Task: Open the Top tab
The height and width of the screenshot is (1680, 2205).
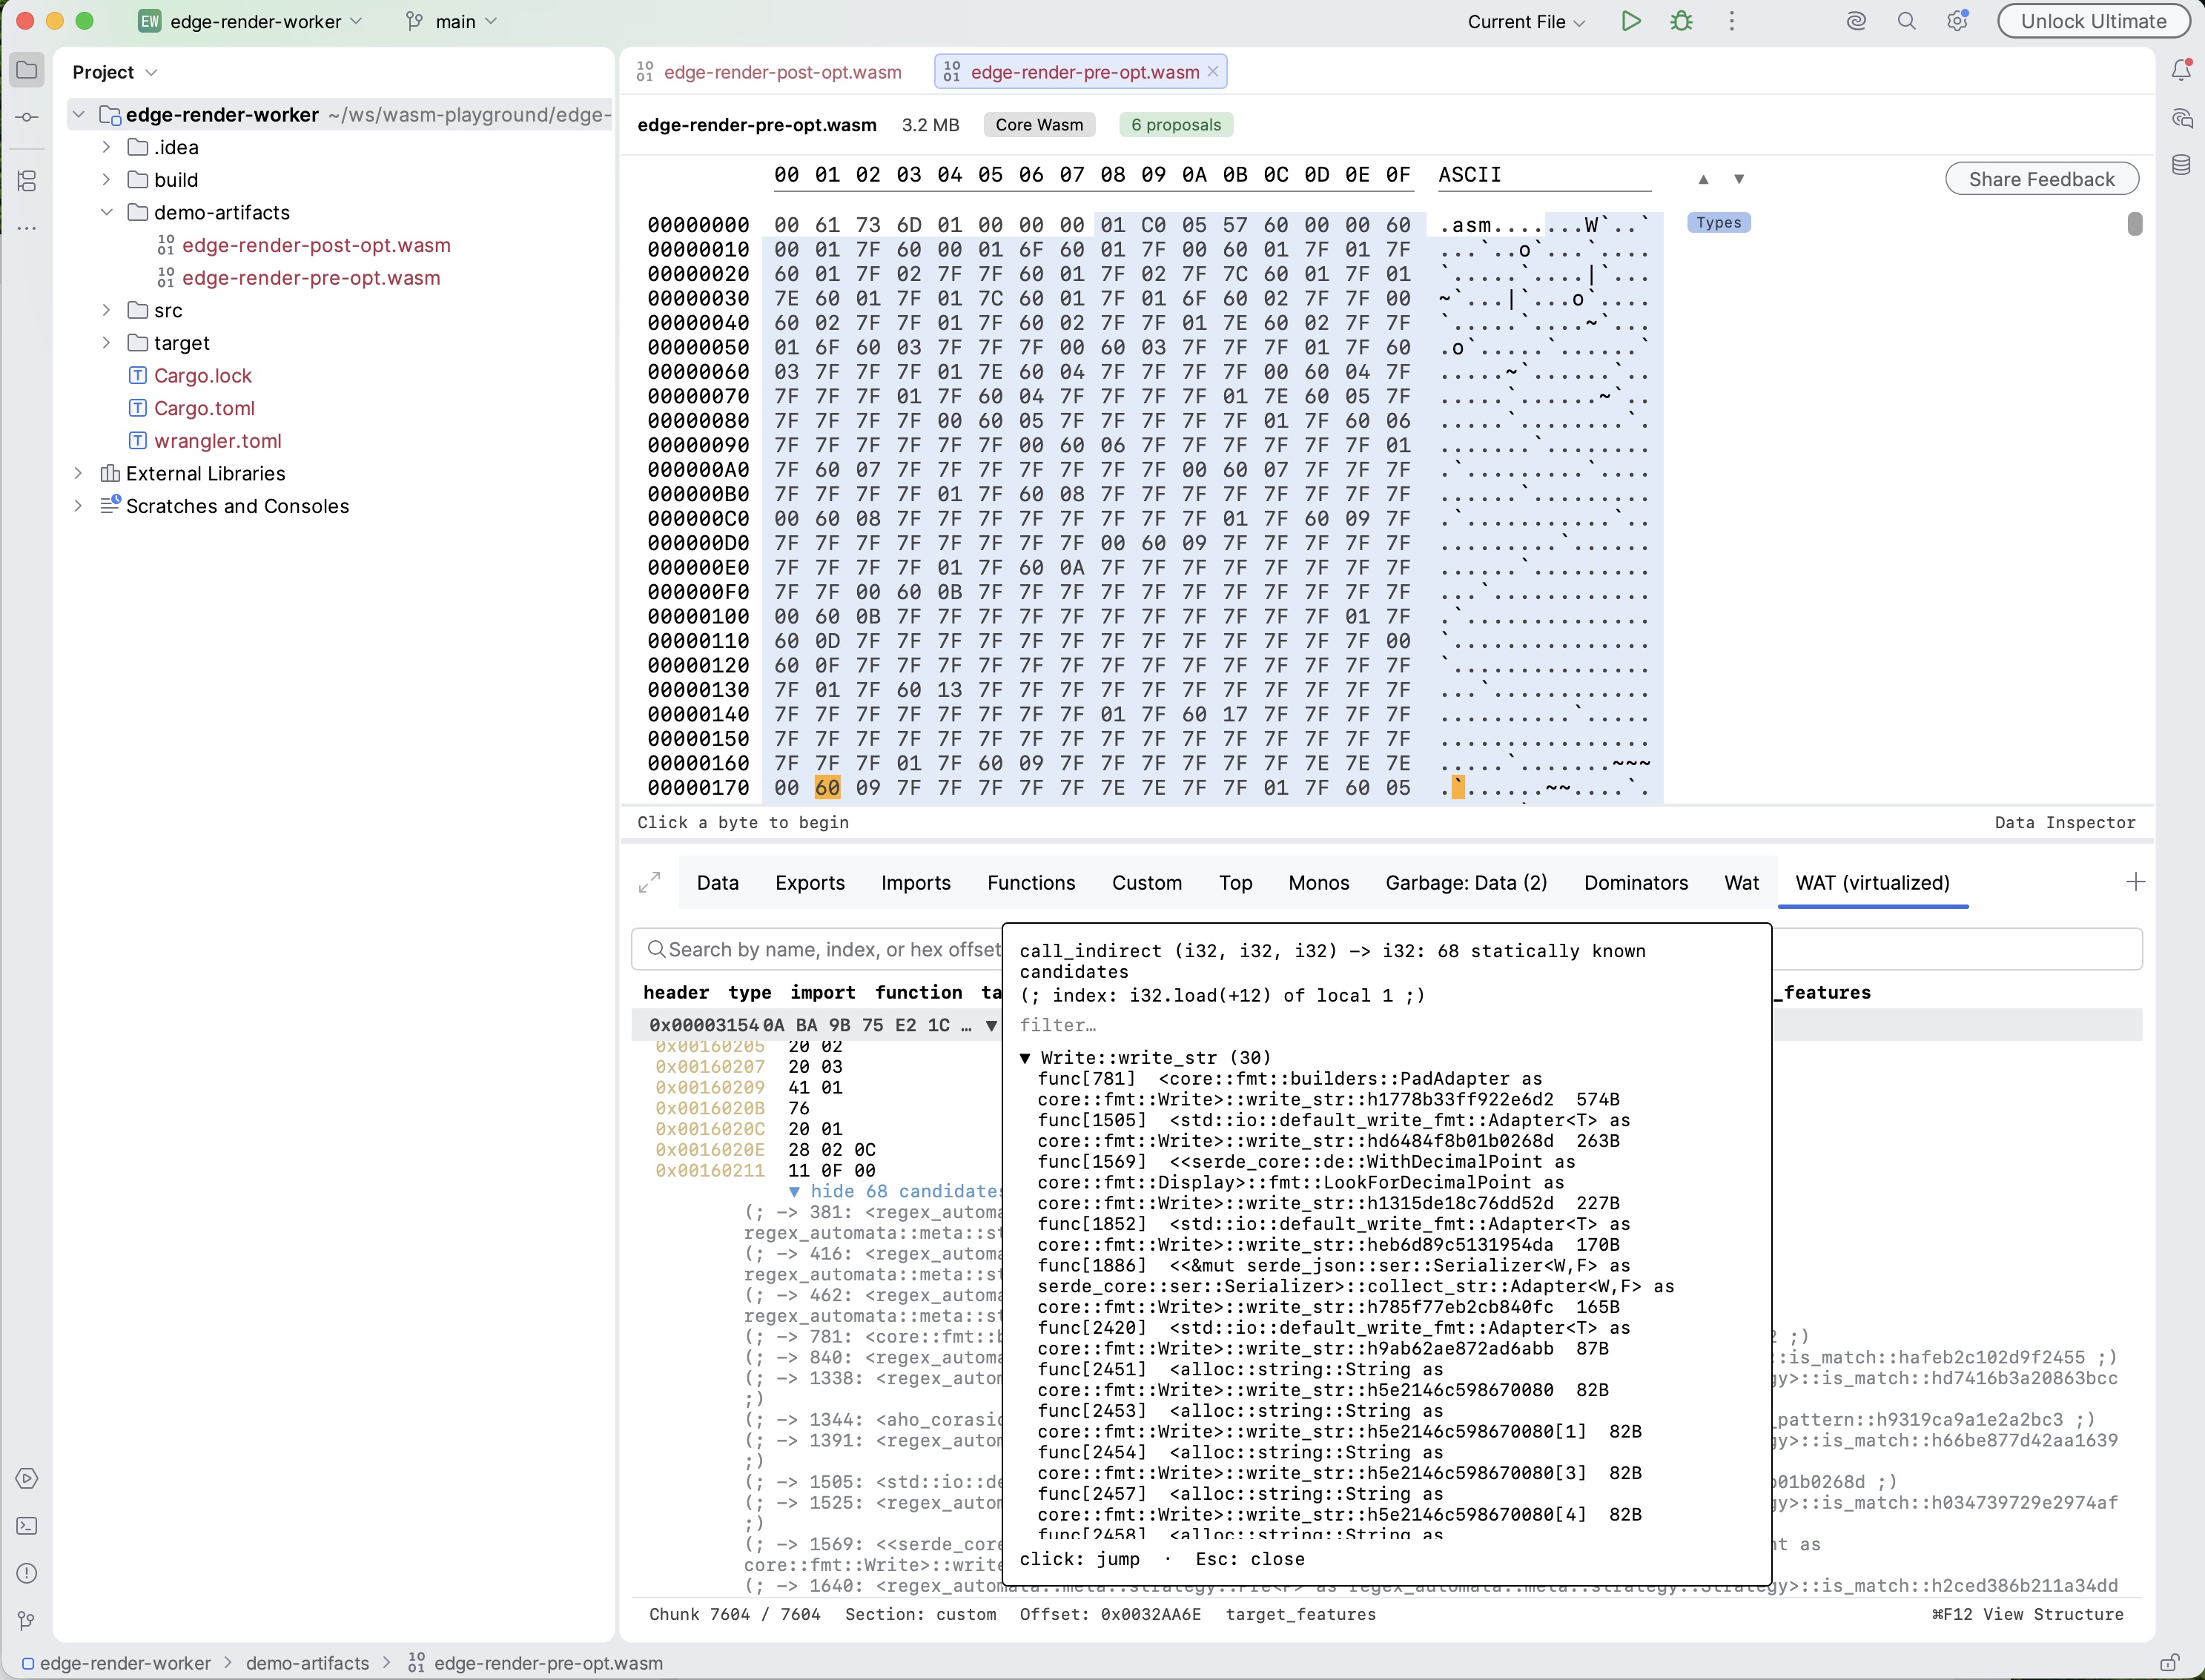Action: coord(1235,882)
